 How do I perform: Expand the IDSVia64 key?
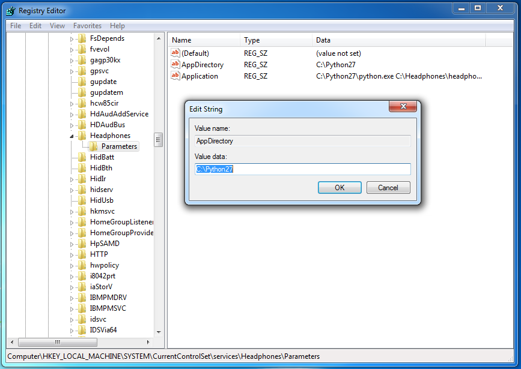(x=72, y=331)
